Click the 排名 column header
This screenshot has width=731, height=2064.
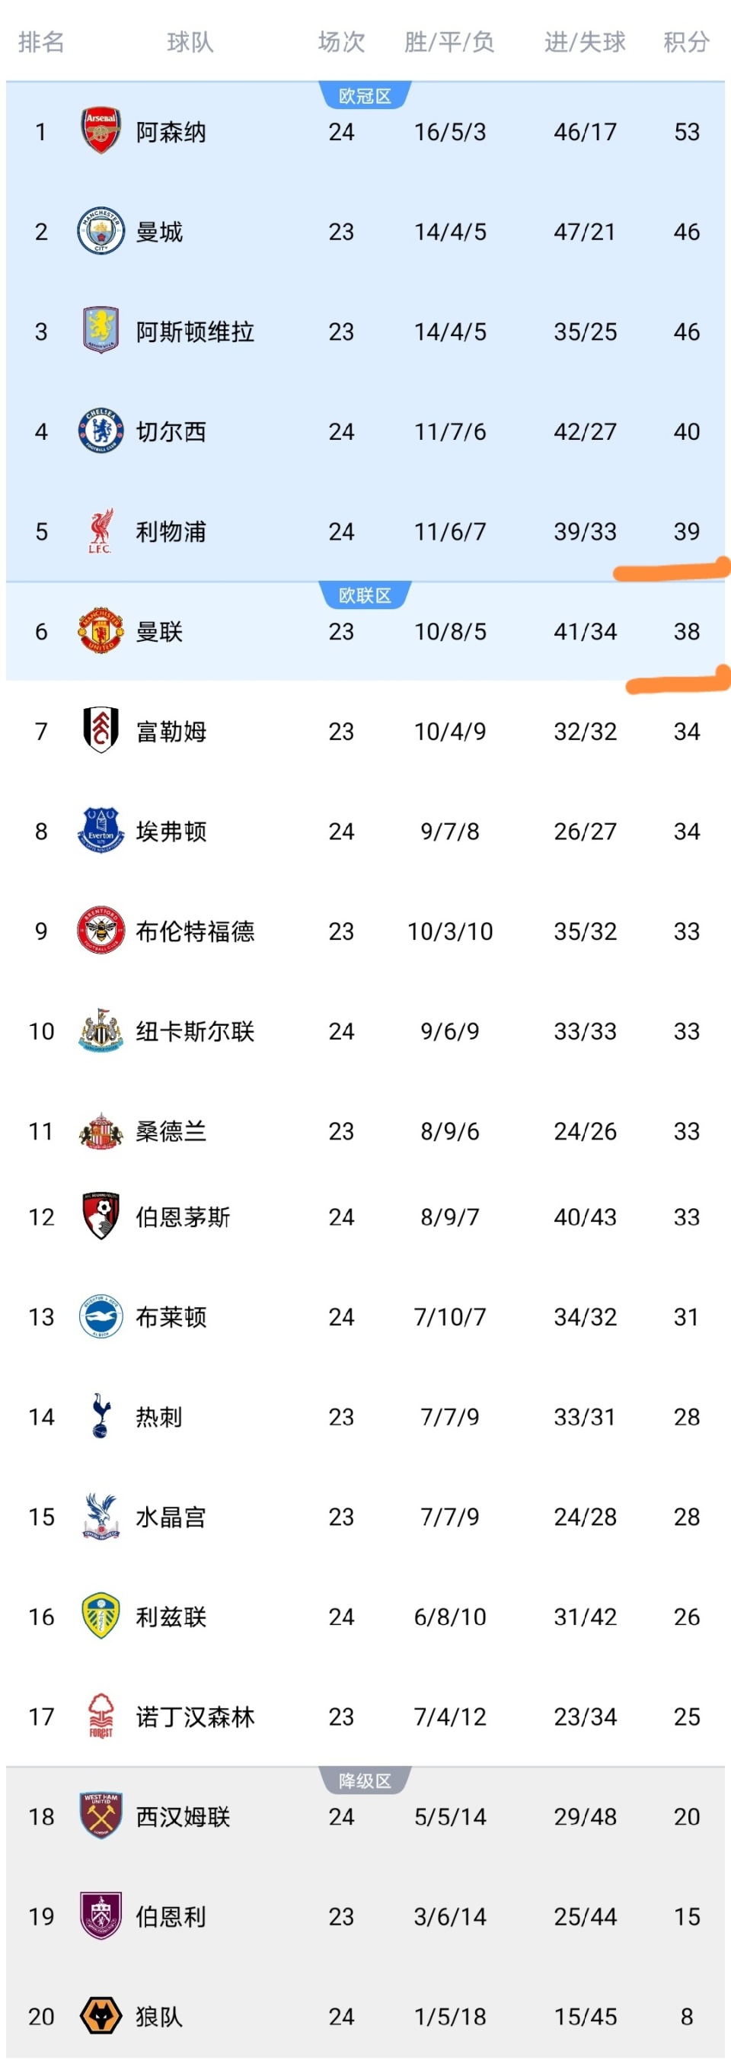tap(42, 42)
